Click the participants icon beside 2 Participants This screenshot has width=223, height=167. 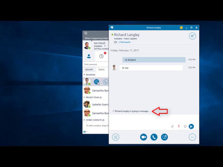116,42
